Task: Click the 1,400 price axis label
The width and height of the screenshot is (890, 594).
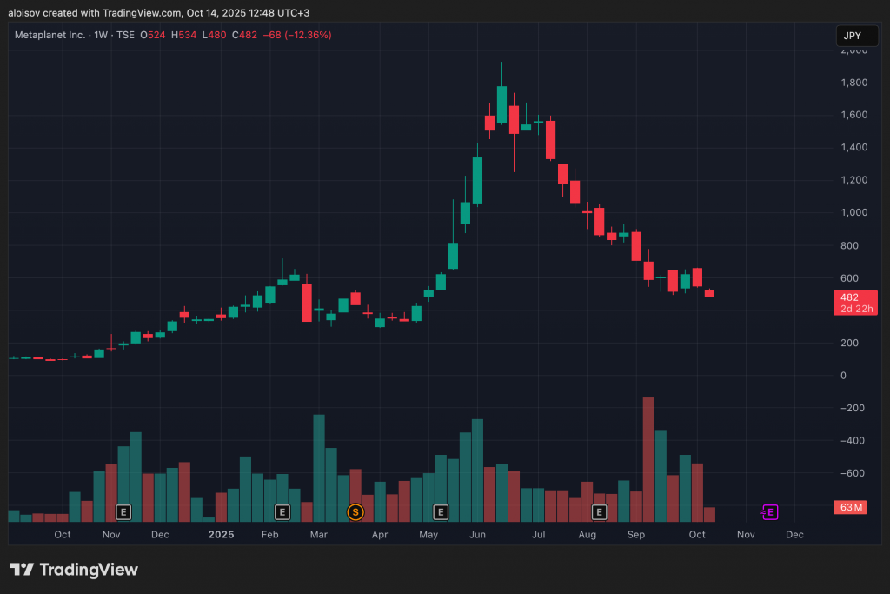Action: (854, 148)
